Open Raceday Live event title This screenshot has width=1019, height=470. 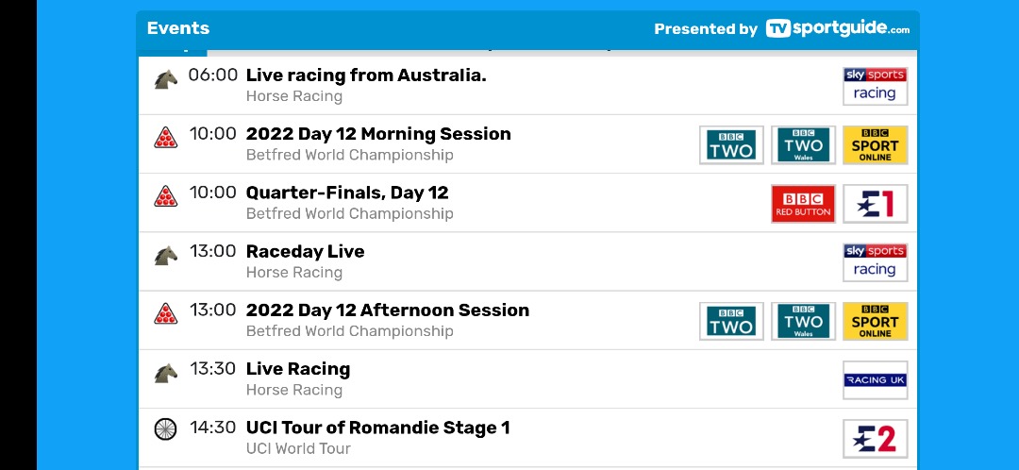point(305,252)
